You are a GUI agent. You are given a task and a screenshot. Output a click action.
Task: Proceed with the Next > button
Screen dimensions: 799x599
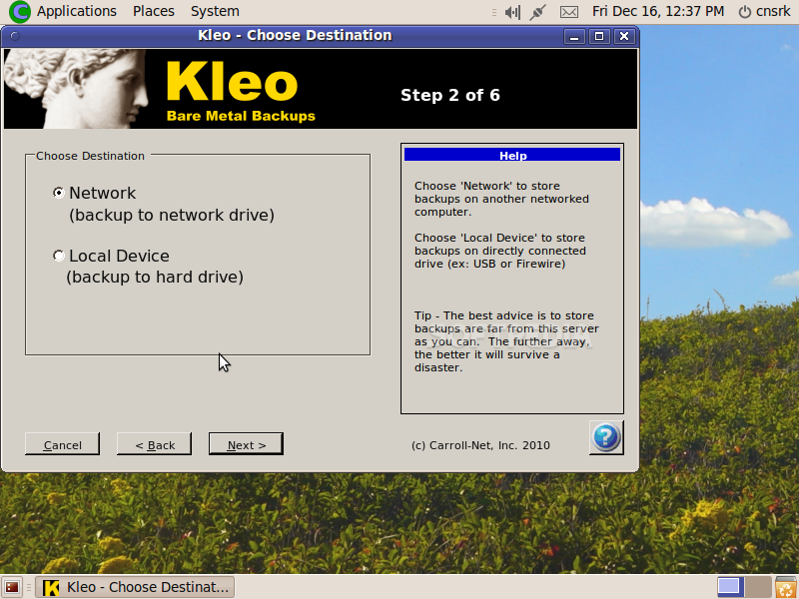(246, 444)
